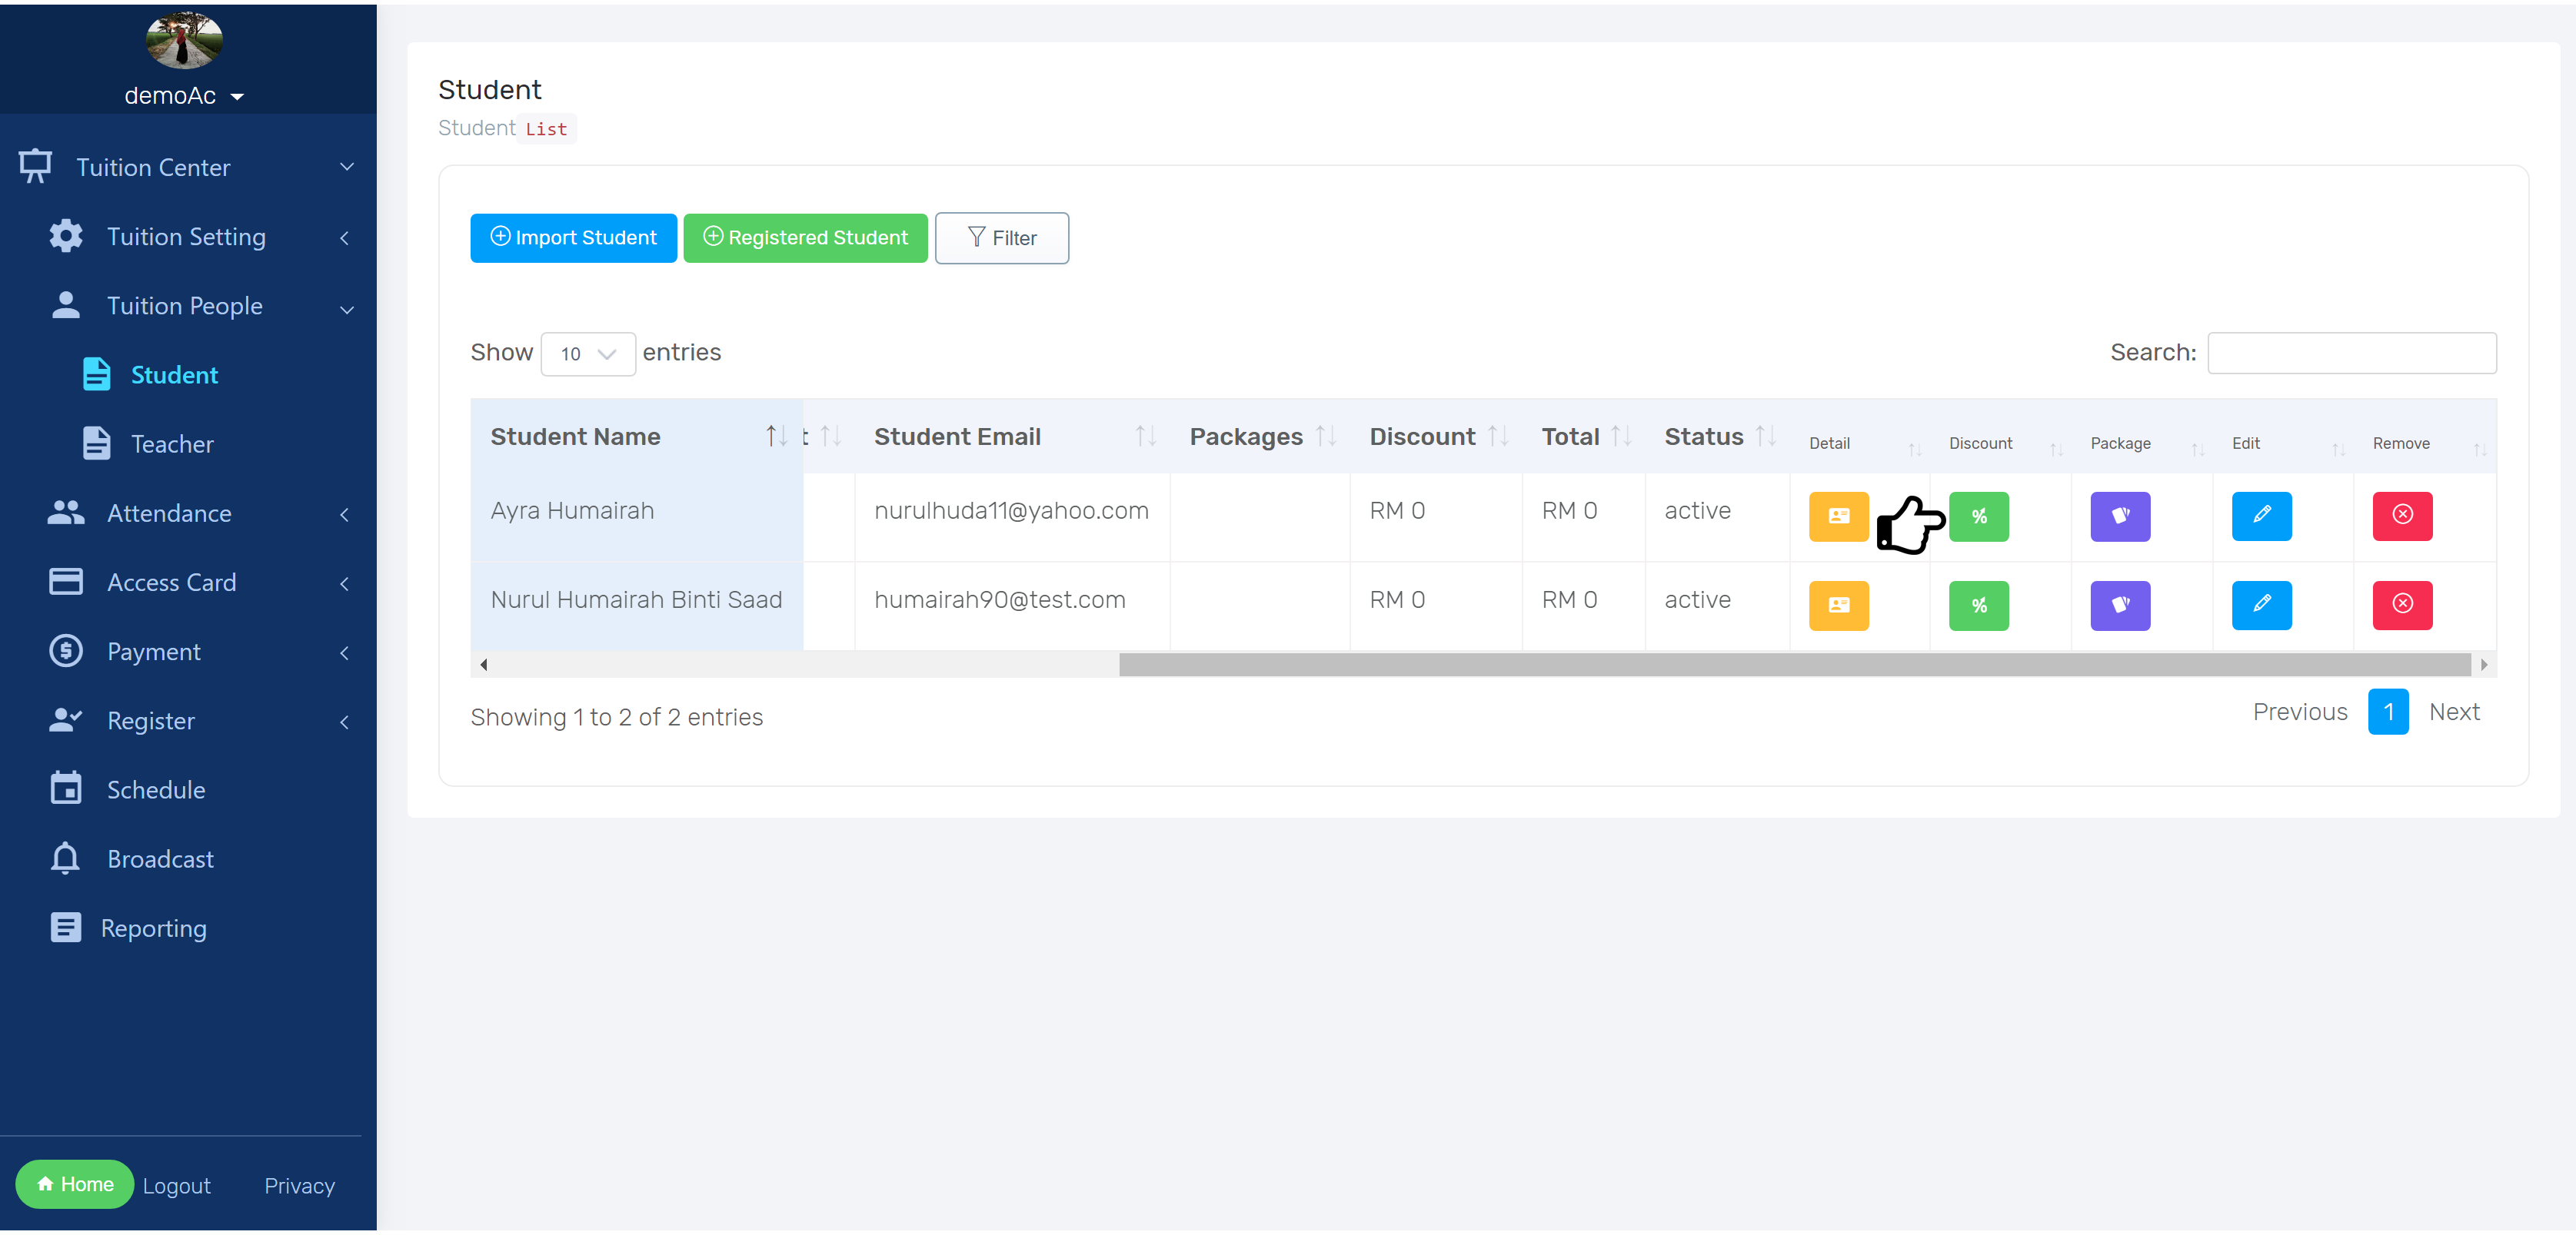Open Broadcast from sidebar
The width and height of the screenshot is (2576, 1235).
160,858
